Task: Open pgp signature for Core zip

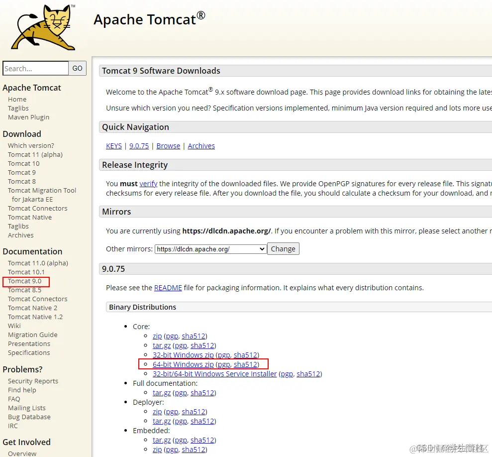Action: 172,336
